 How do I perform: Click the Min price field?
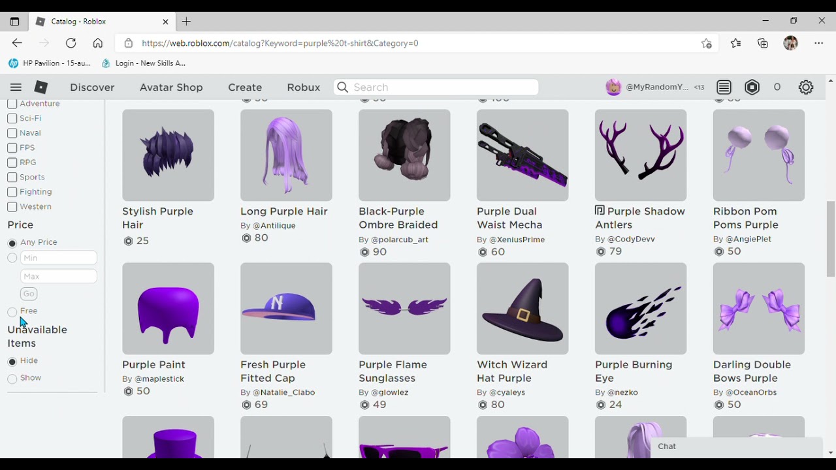(59, 258)
